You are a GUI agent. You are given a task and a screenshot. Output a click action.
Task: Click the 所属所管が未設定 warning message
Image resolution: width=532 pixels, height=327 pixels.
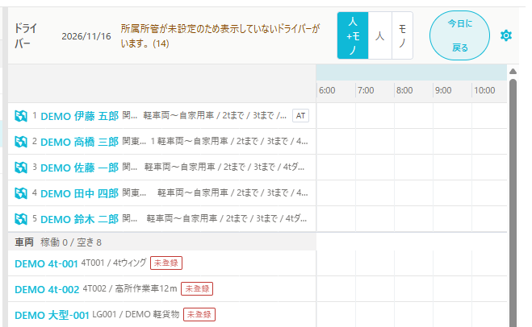coord(220,36)
